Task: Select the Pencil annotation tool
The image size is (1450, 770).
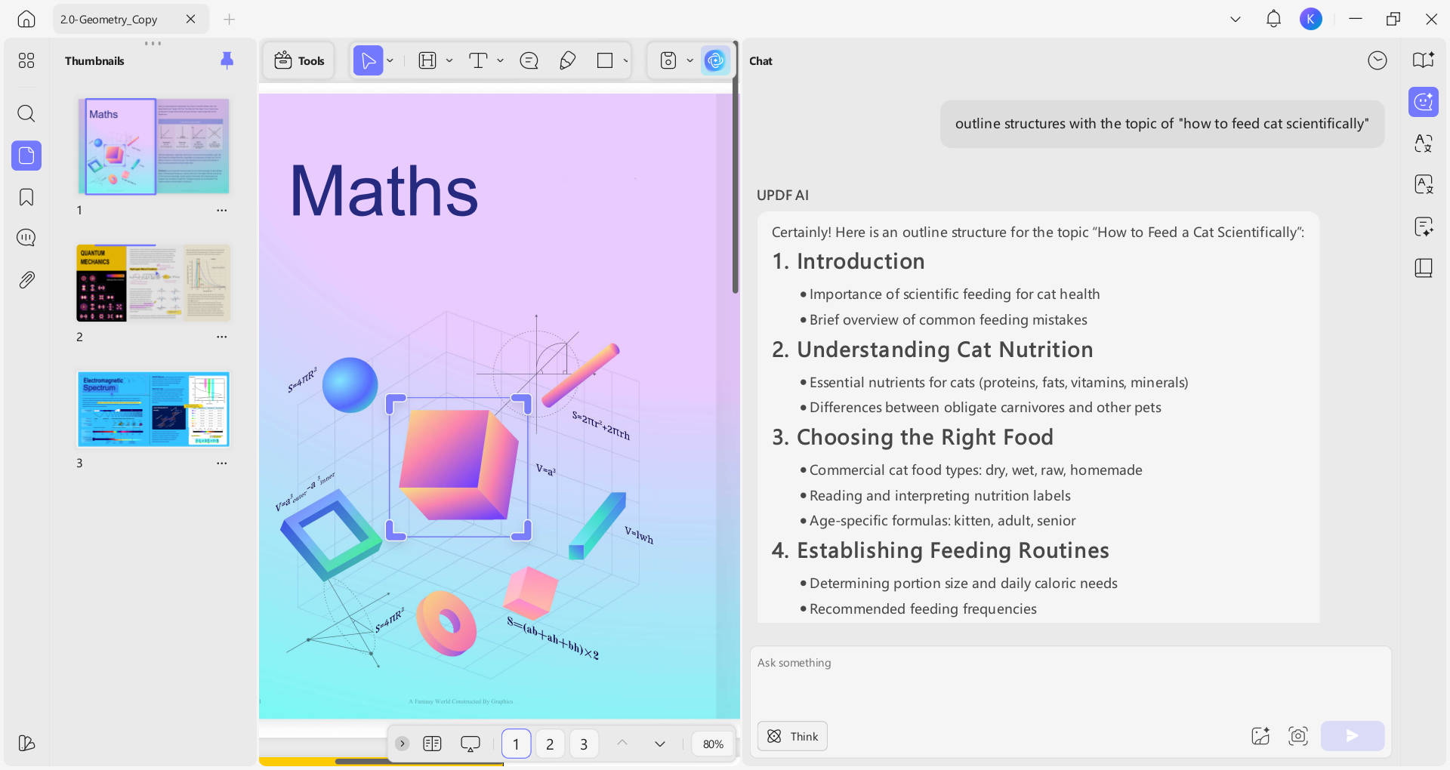Action: point(567,60)
